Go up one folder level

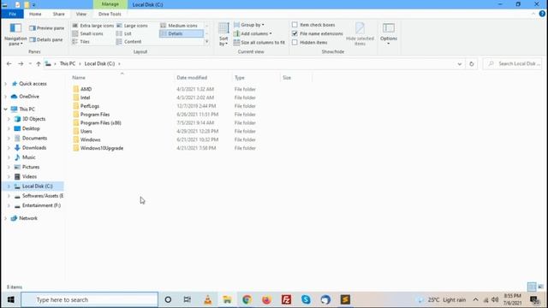pos(39,63)
